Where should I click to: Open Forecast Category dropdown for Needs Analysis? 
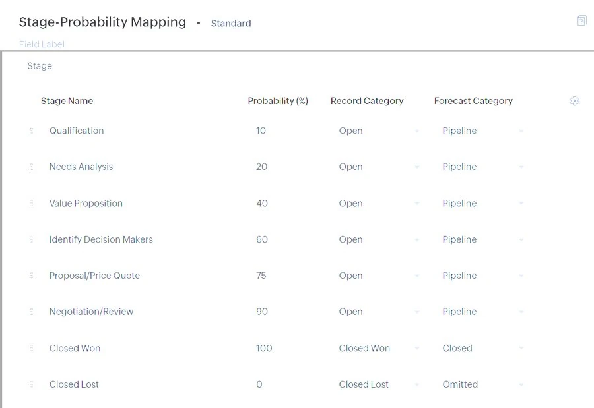[482, 167]
